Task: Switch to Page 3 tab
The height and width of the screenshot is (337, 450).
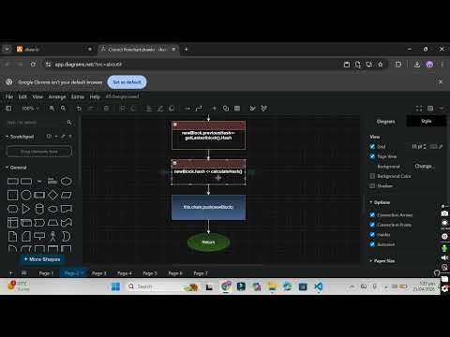Action: (x=99, y=273)
